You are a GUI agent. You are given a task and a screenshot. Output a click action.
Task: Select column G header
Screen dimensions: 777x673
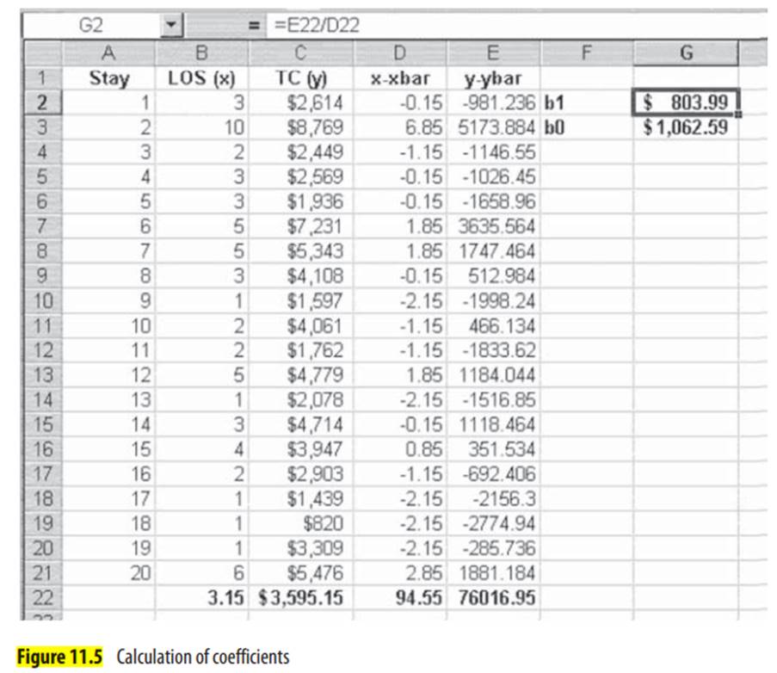686,54
